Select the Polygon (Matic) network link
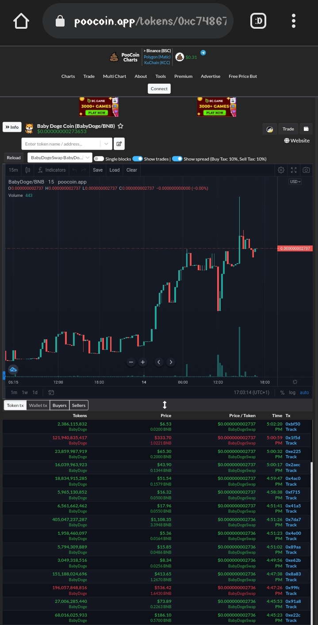 click(157, 57)
